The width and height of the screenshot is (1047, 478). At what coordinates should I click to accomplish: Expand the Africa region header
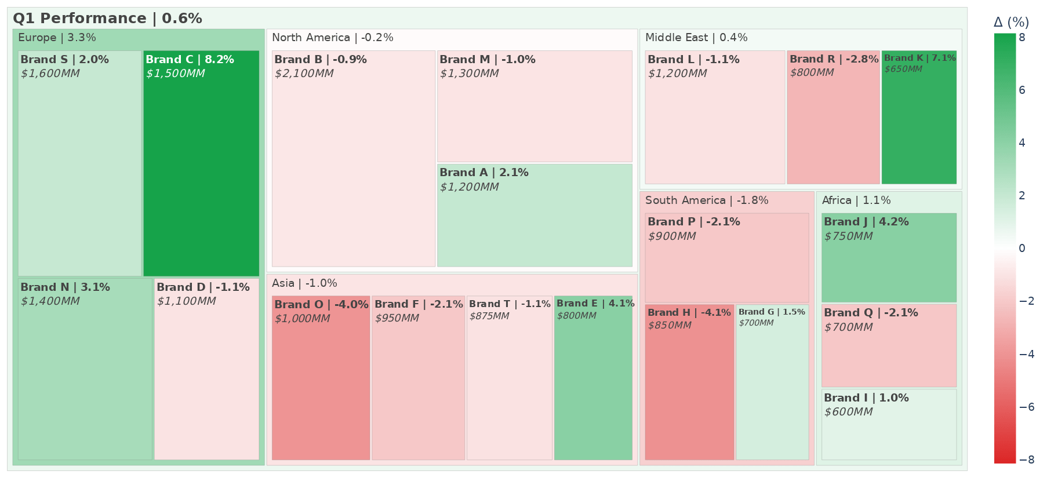coord(856,200)
